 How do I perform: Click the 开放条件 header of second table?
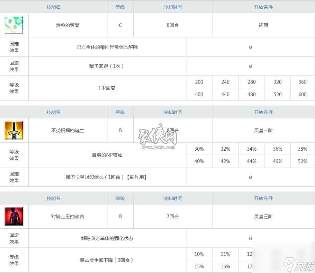point(263,112)
